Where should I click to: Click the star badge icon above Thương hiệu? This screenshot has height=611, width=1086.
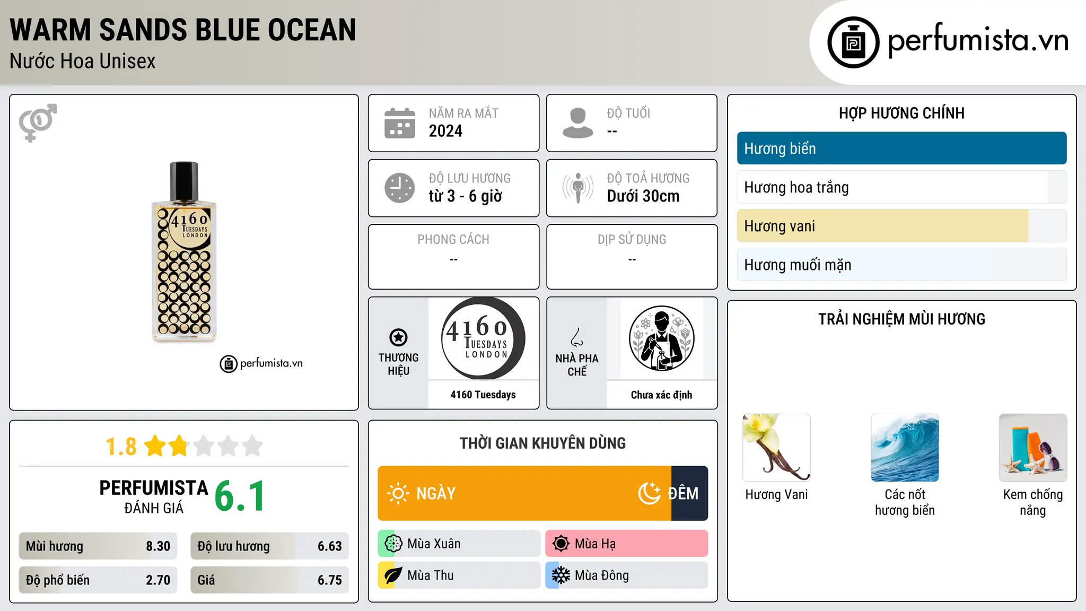click(x=398, y=337)
